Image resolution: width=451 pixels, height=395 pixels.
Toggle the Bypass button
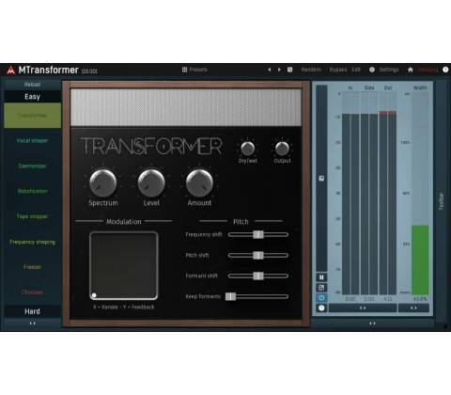coord(338,70)
